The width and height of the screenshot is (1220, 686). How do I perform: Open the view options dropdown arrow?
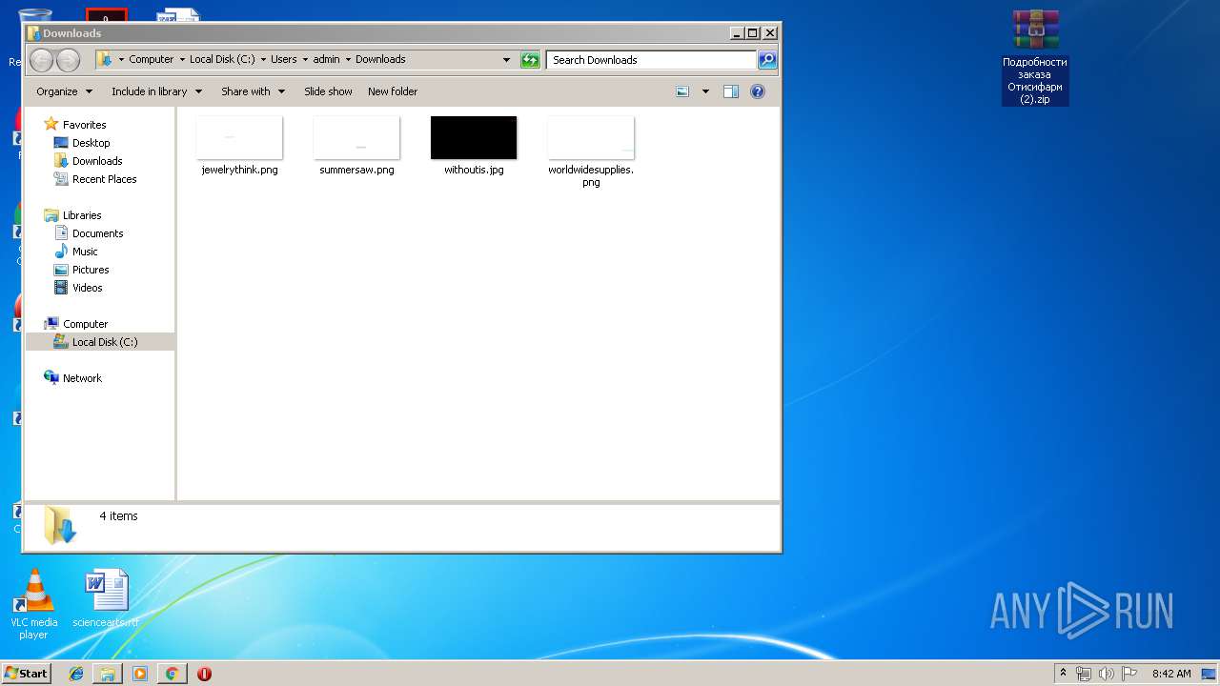coord(705,91)
